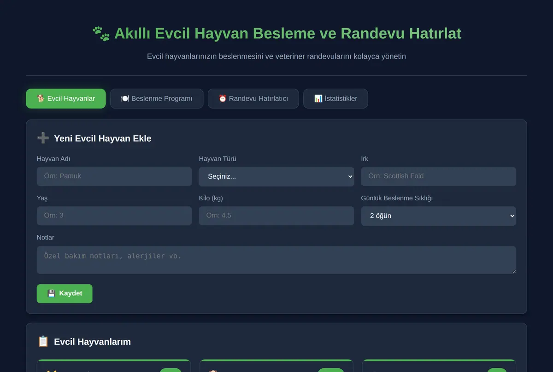Viewport: 553px width, 372px height.
Task: Click the Hayvan Adı input field
Action: [x=114, y=176]
